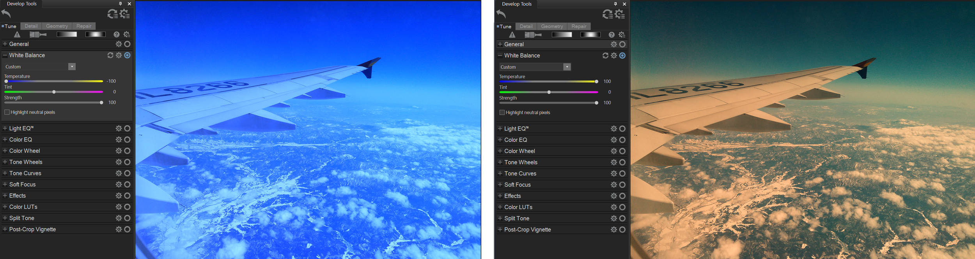Image resolution: width=975 pixels, height=259 pixels.
Task: Open the Effects gear in the orange-photo panel
Action: tap(614, 196)
